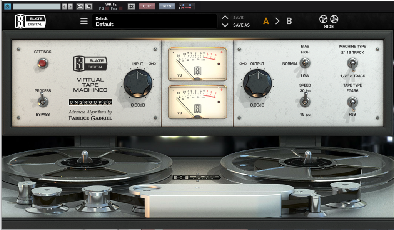Image resolution: width=394 pixels, height=230 pixels.
Task: Open the hamburger preset menu
Action: click(84, 21)
